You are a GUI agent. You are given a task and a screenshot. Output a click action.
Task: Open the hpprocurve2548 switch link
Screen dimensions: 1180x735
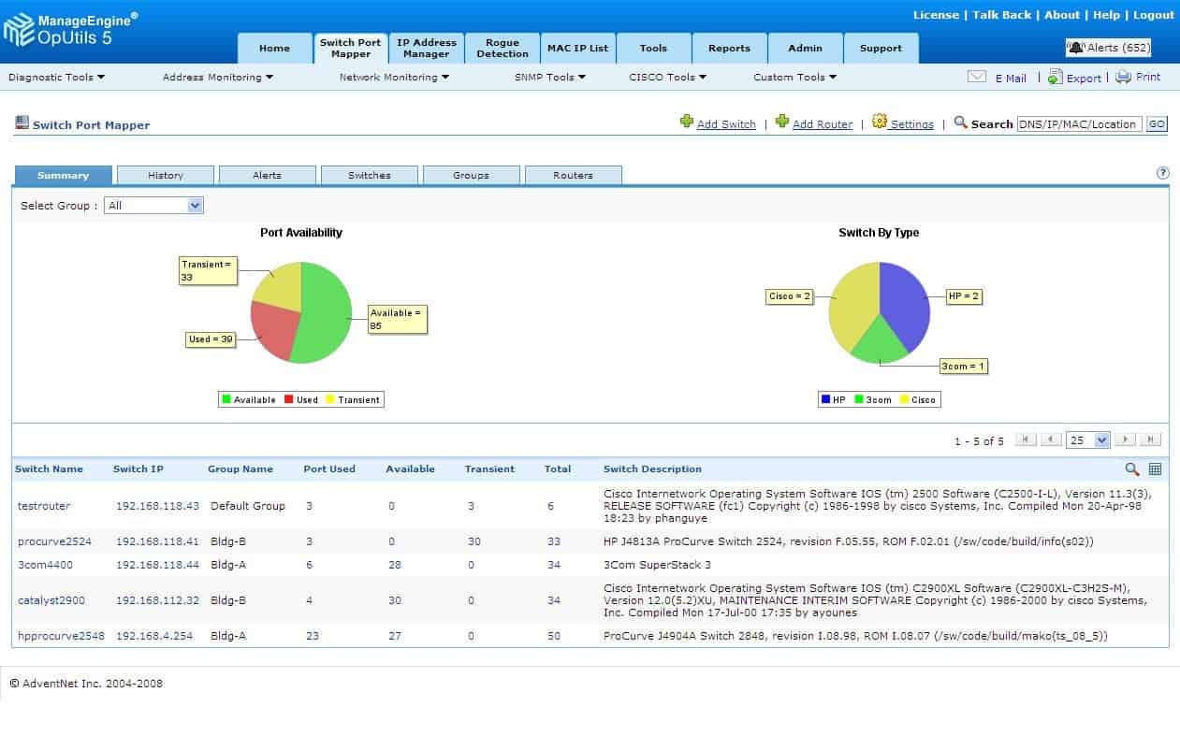(x=61, y=636)
